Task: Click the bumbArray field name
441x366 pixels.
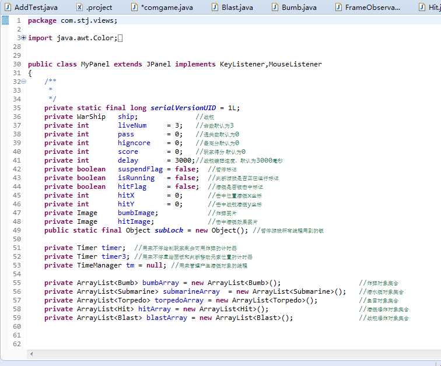Action: (x=160, y=283)
